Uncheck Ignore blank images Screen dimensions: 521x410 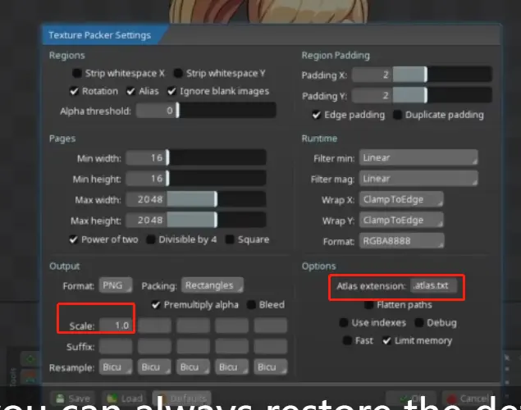click(171, 91)
